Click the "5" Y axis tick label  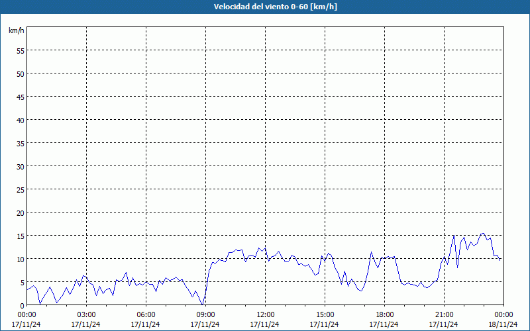click(23, 282)
